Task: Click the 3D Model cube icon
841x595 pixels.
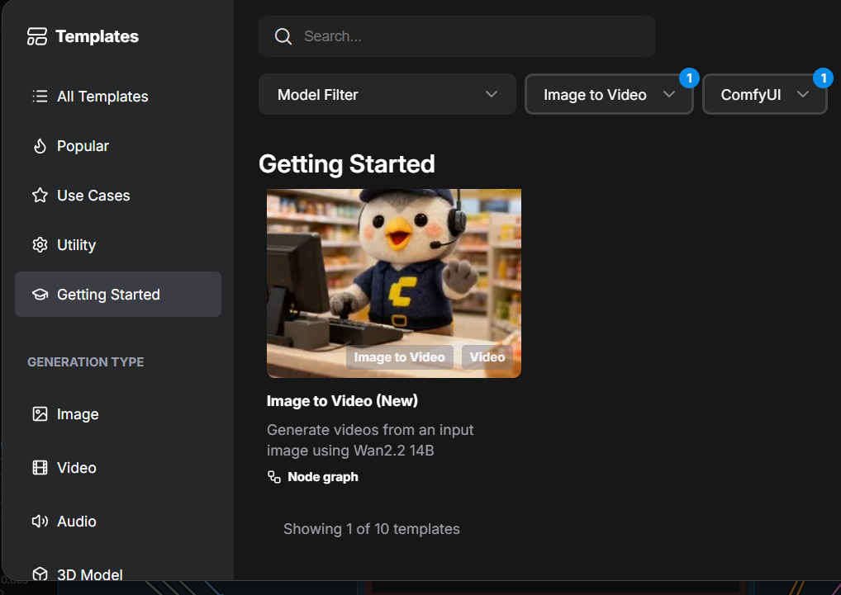Action: [40, 574]
